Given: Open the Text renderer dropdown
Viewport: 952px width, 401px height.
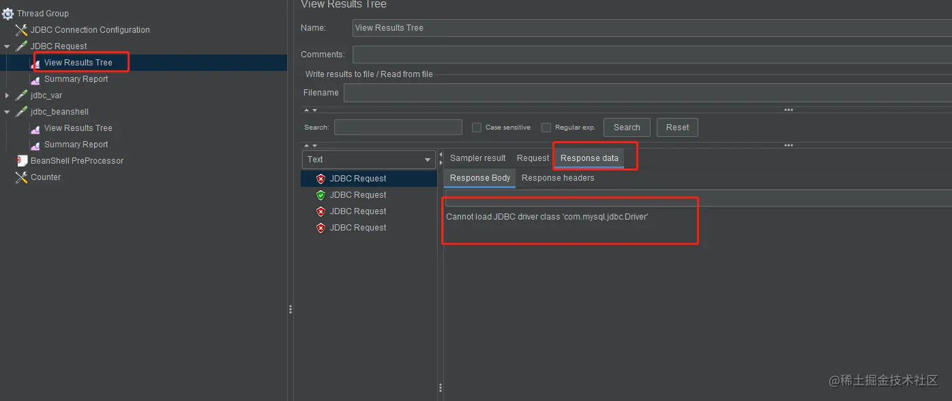Looking at the screenshot, I should [x=369, y=160].
